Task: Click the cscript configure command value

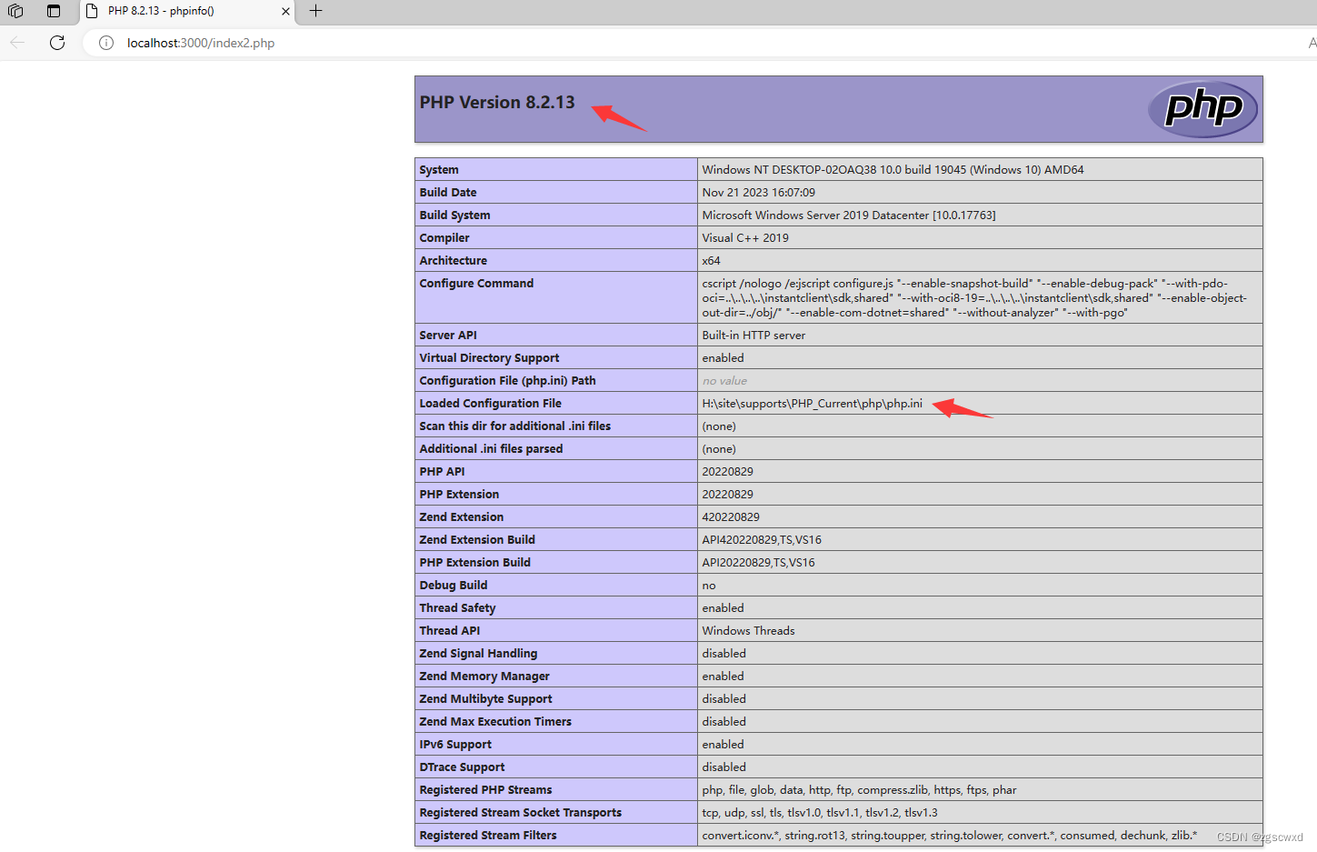Action: (974, 298)
